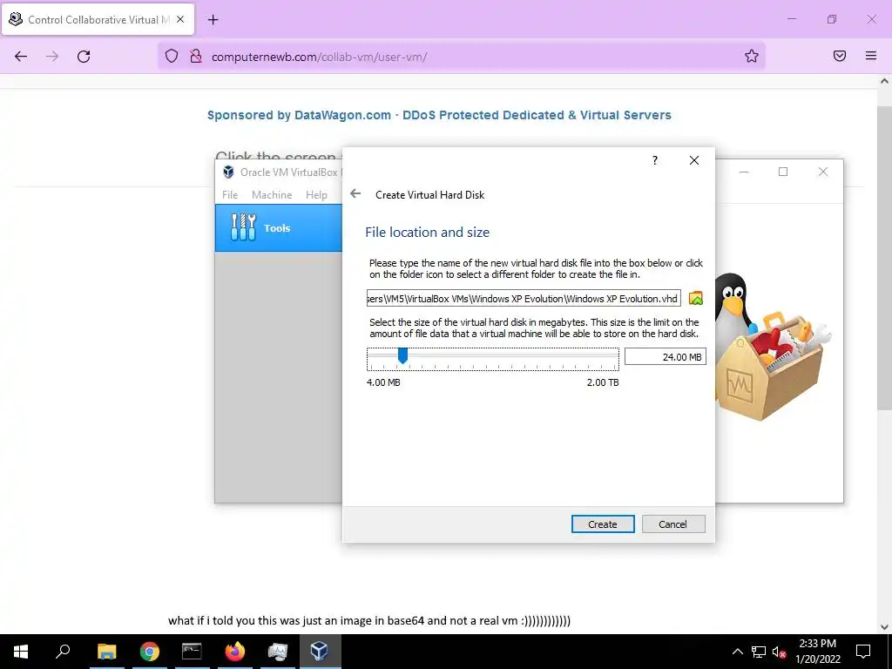Image resolution: width=892 pixels, height=669 pixels.
Task: Click the browser forward arrow
Action: [52, 57]
